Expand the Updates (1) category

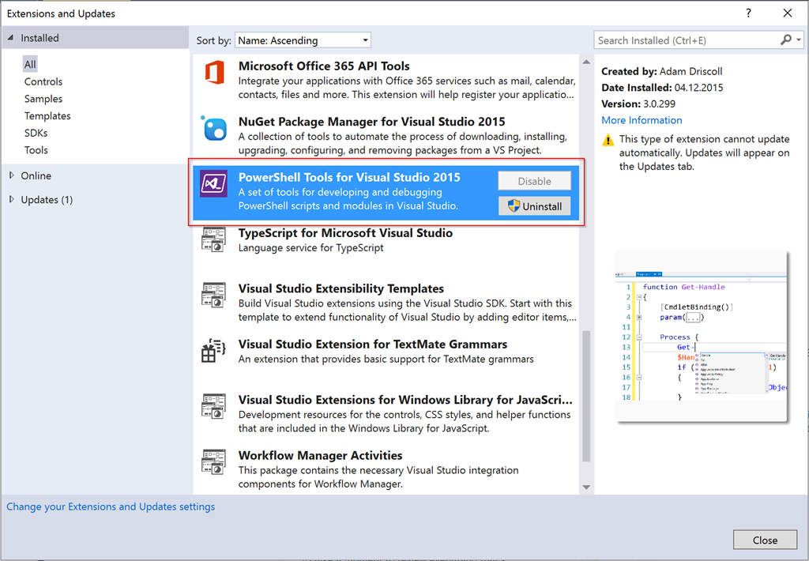tap(11, 199)
